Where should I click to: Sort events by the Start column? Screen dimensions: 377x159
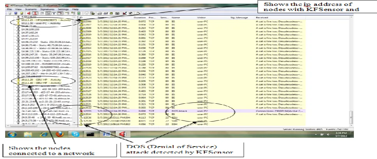tap(101, 18)
